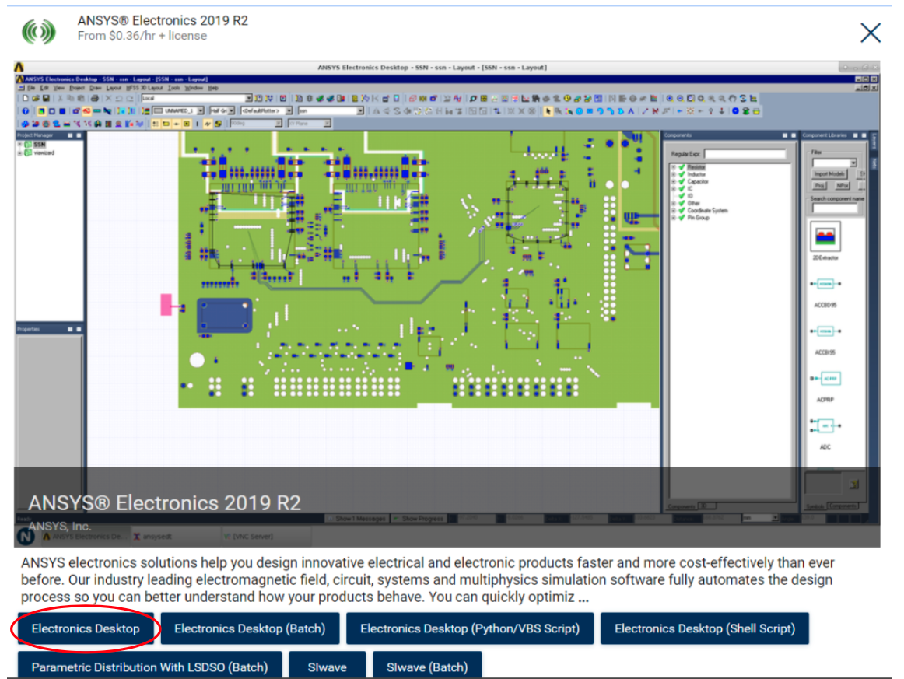Click the Paste toolbar icon
The width and height of the screenshot is (904, 679).
81,99
